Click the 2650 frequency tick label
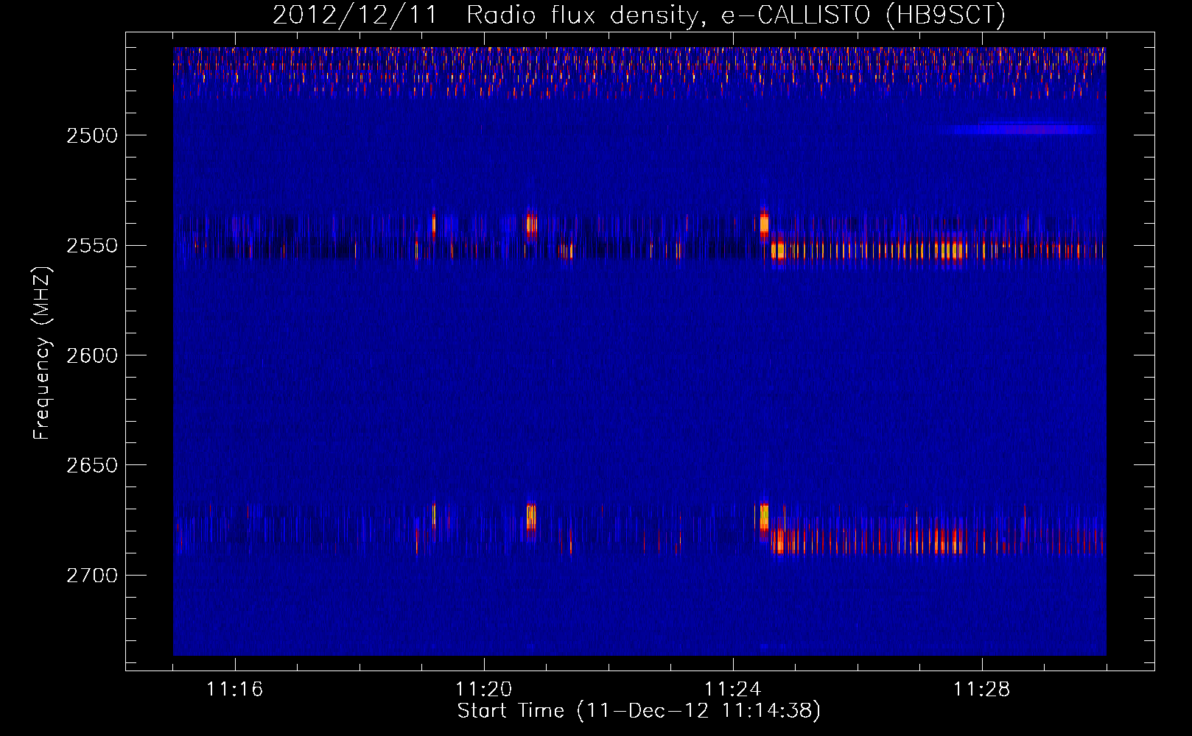 (x=92, y=465)
